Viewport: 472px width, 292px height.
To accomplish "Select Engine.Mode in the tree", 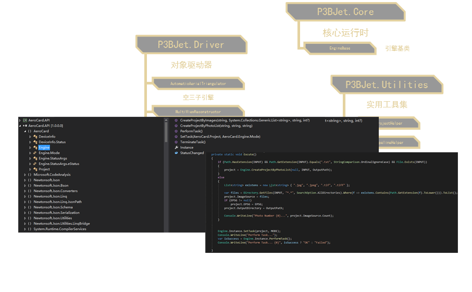I will pyautogui.click(x=49, y=153).
